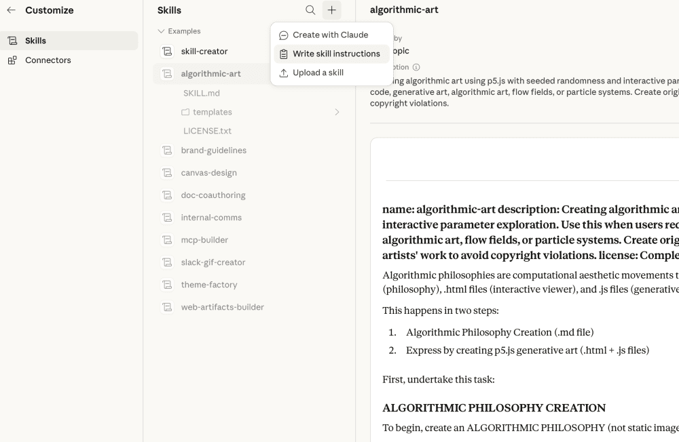Select the brand-guidelines skill name

pos(214,150)
